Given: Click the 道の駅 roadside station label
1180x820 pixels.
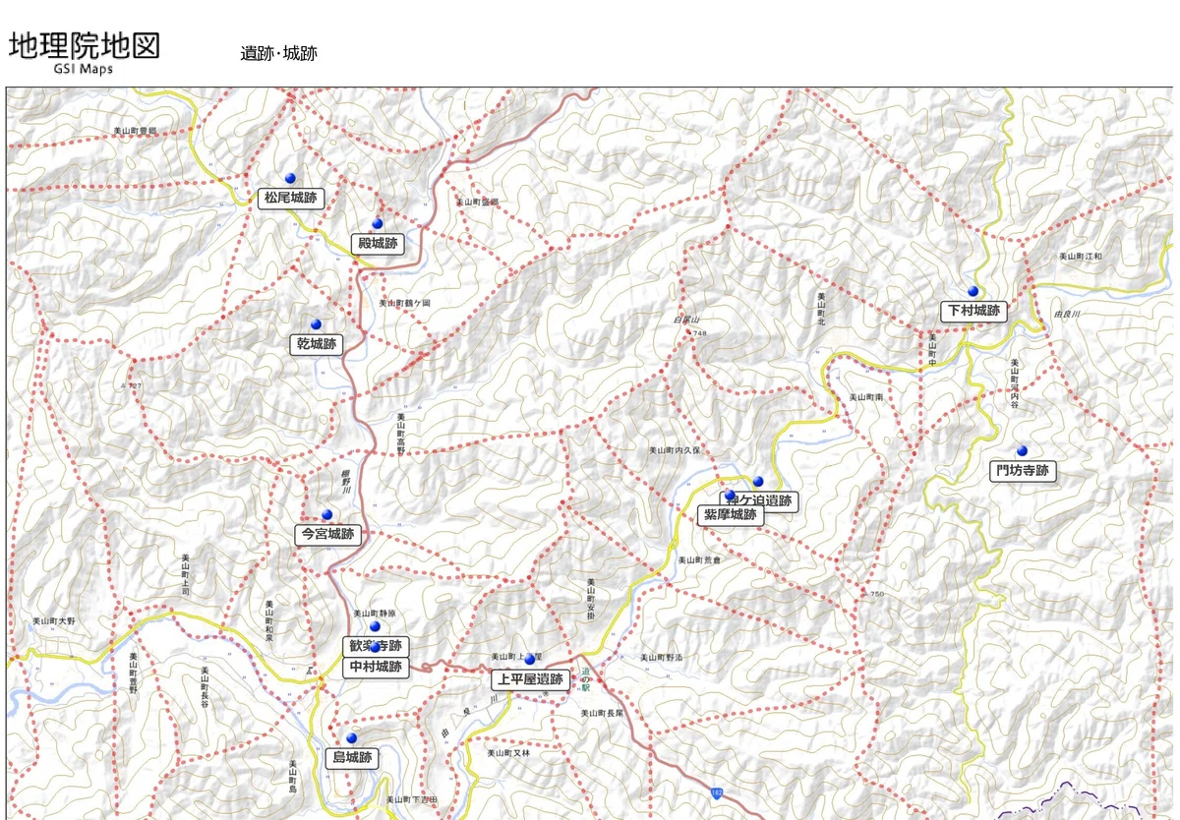Looking at the screenshot, I should point(585,680).
